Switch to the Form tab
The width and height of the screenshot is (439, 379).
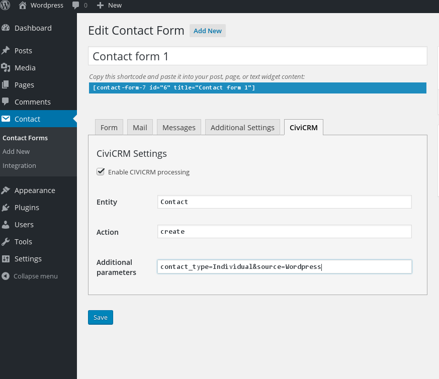click(x=109, y=127)
